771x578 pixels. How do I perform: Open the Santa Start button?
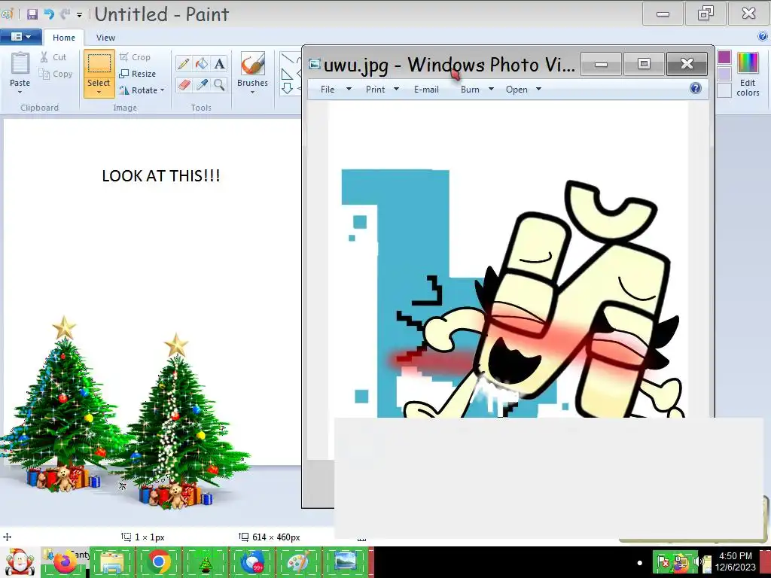pyautogui.click(x=19, y=561)
